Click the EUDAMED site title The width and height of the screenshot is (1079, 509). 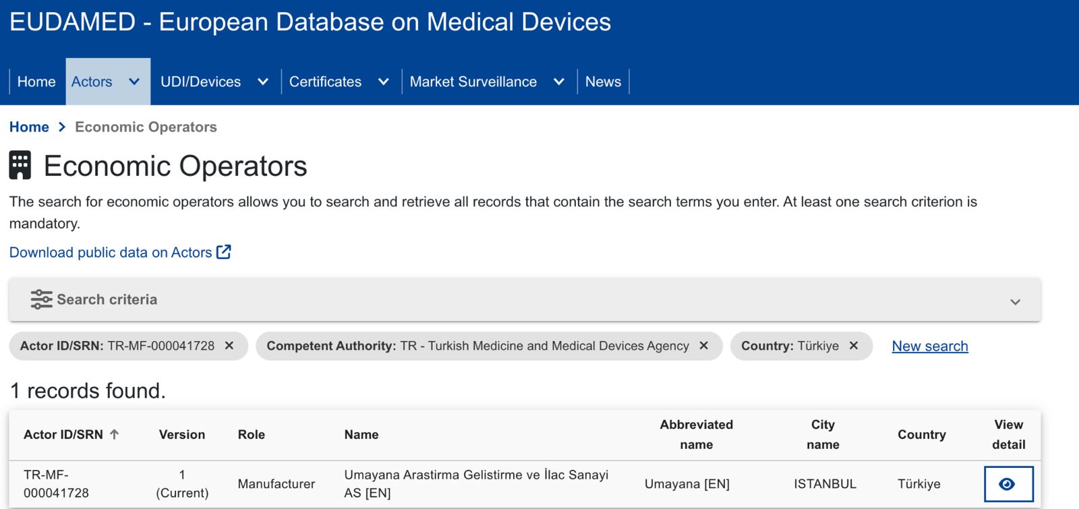[x=310, y=22]
